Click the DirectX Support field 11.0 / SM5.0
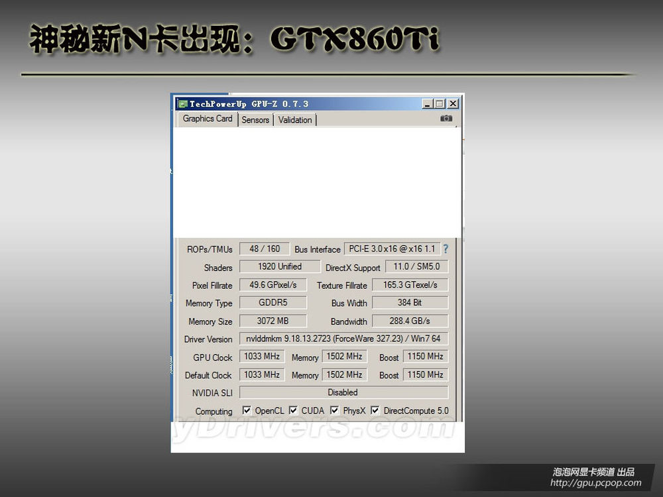 [416, 266]
